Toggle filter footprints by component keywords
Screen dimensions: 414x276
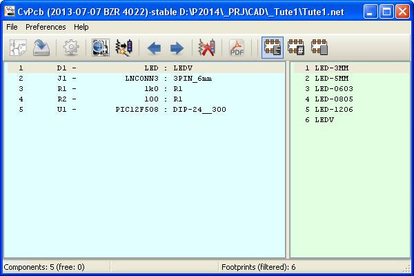[273, 48]
